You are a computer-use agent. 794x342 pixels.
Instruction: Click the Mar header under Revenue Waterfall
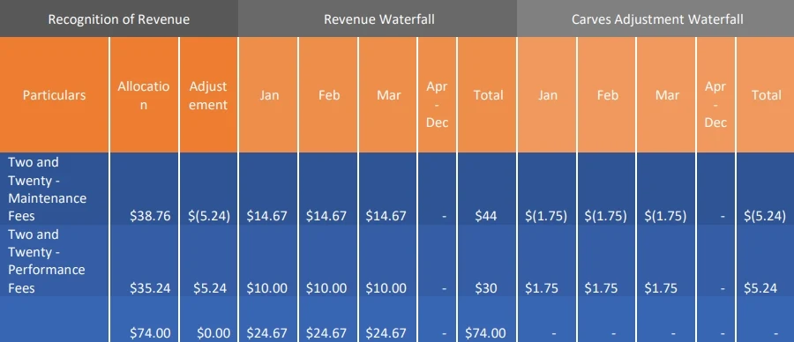tap(388, 94)
